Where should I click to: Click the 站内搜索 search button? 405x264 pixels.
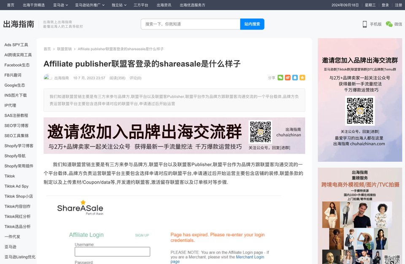click(x=252, y=24)
